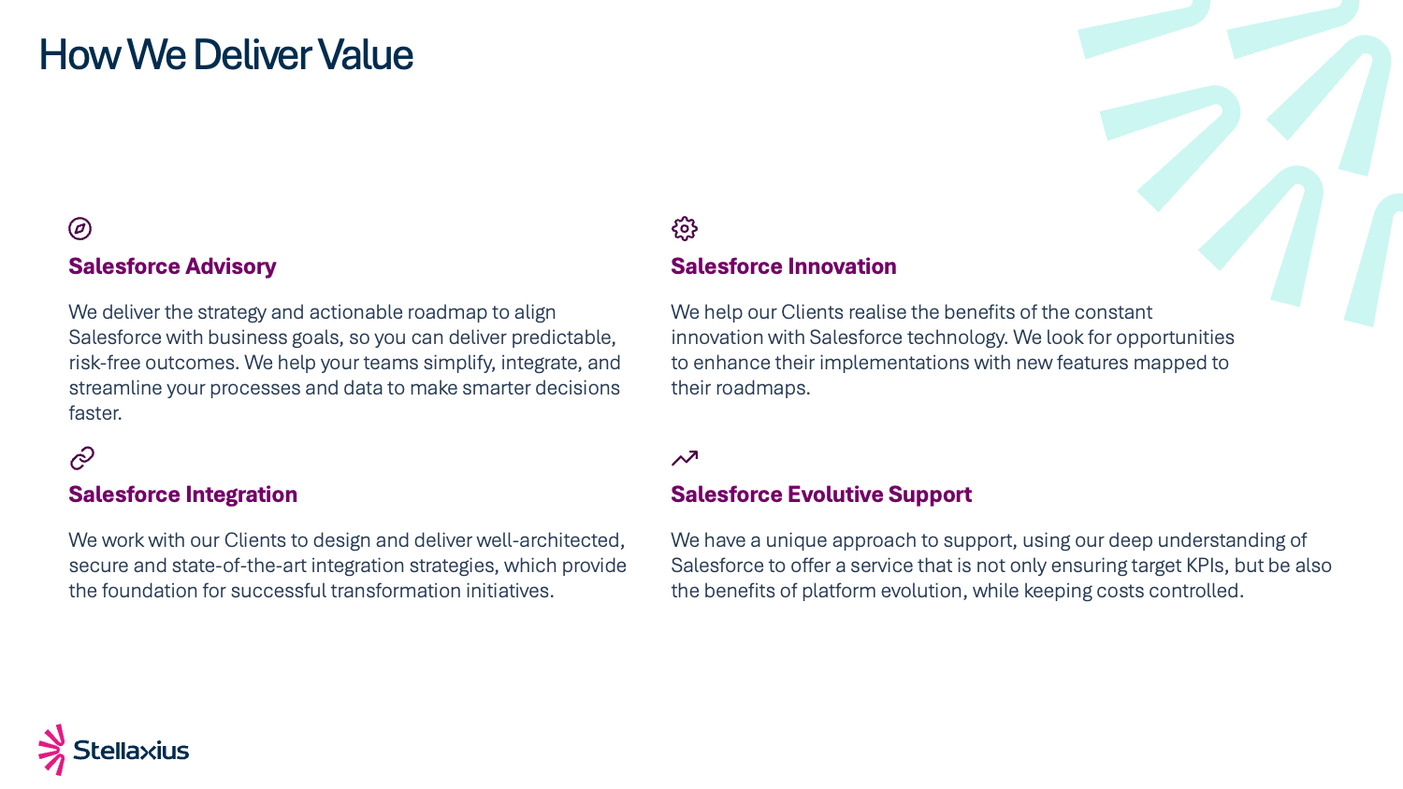Click the chain link icon above Salesforce Integration

[82, 458]
